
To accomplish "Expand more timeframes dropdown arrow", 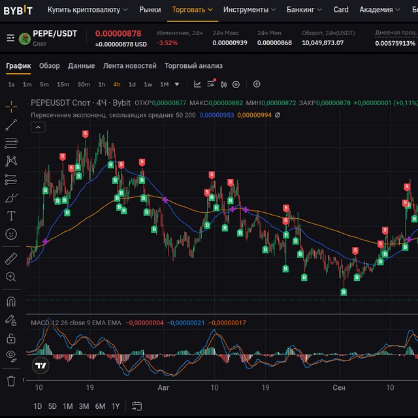I will click(x=177, y=84).
